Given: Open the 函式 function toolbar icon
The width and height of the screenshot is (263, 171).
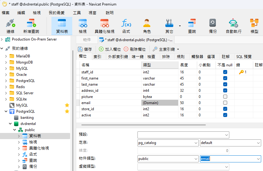Looking at the screenshot, I should pos(126,26).
